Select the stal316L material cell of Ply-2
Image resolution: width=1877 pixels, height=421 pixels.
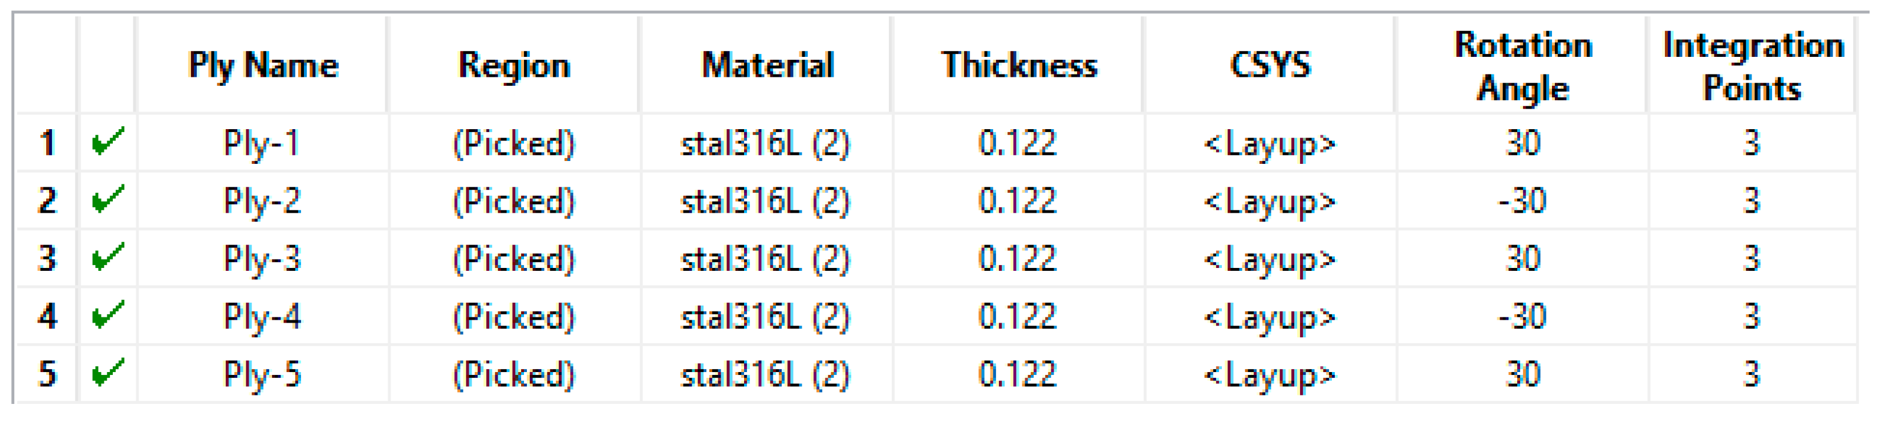point(766,201)
